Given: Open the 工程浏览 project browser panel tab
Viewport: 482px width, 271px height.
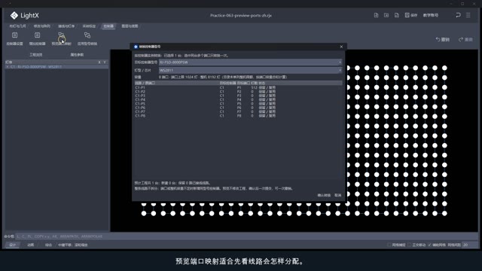Looking at the screenshot, I should [x=35, y=55].
